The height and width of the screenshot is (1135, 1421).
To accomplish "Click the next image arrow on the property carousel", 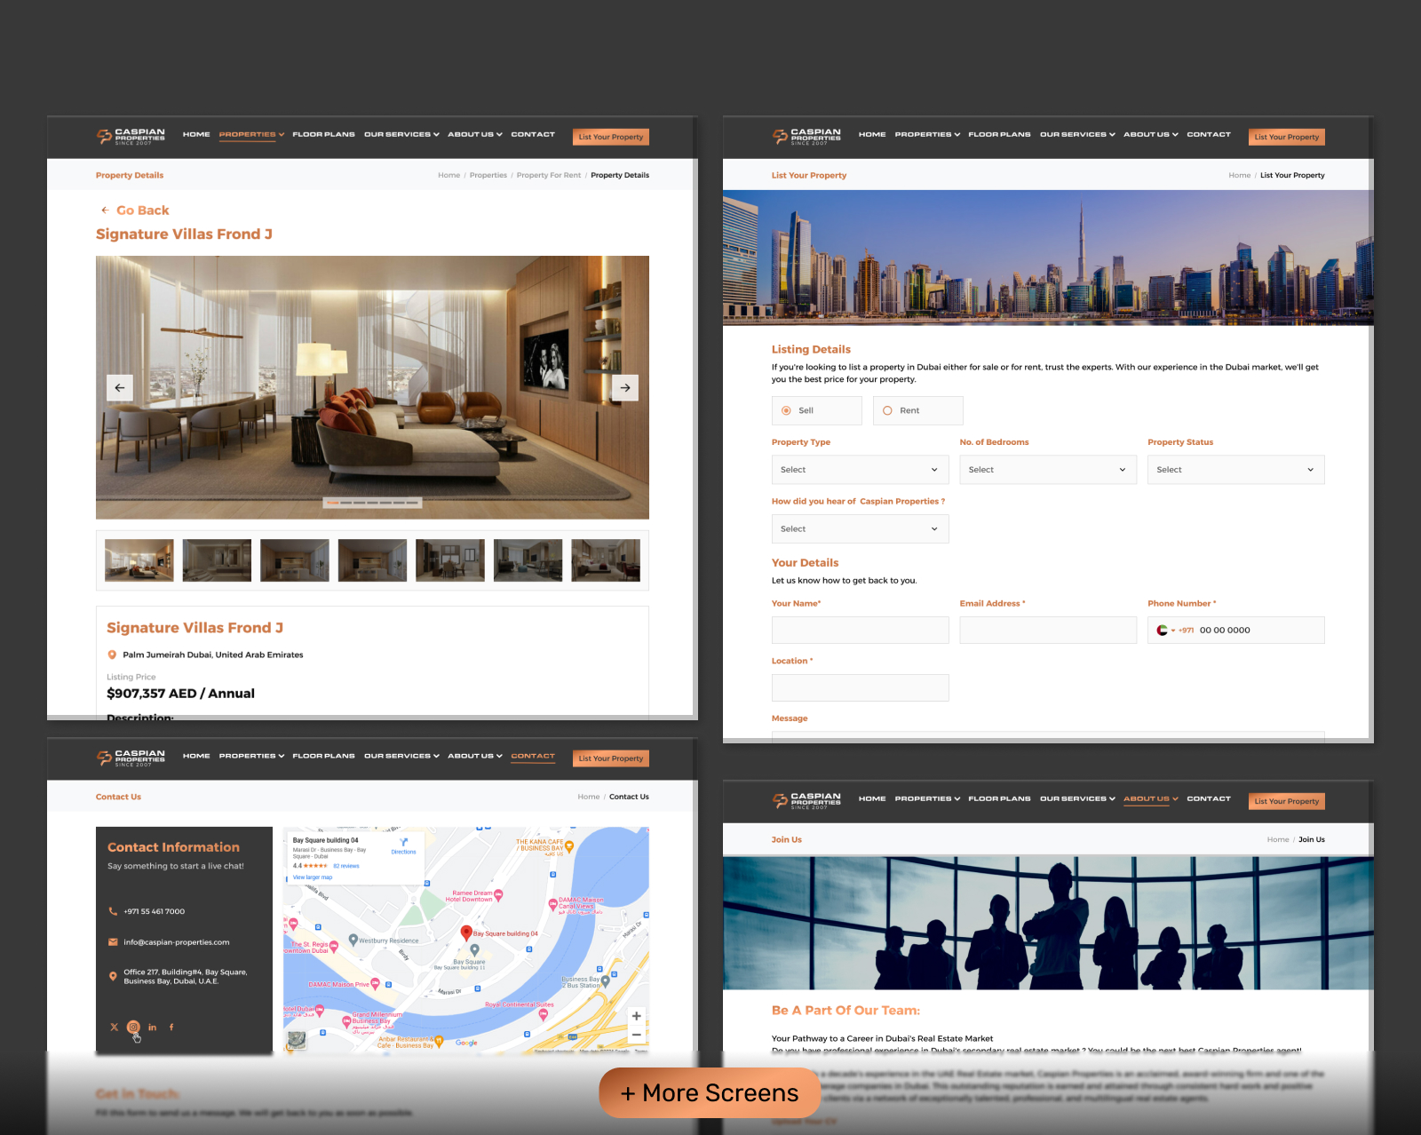I will (625, 388).
